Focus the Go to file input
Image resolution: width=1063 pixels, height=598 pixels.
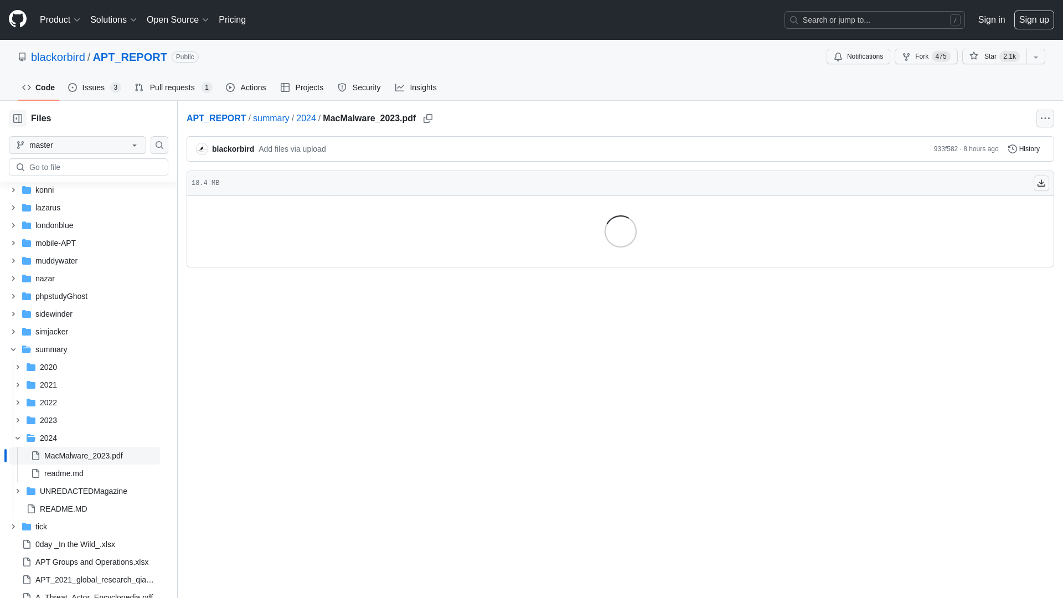tap(89, 167)
